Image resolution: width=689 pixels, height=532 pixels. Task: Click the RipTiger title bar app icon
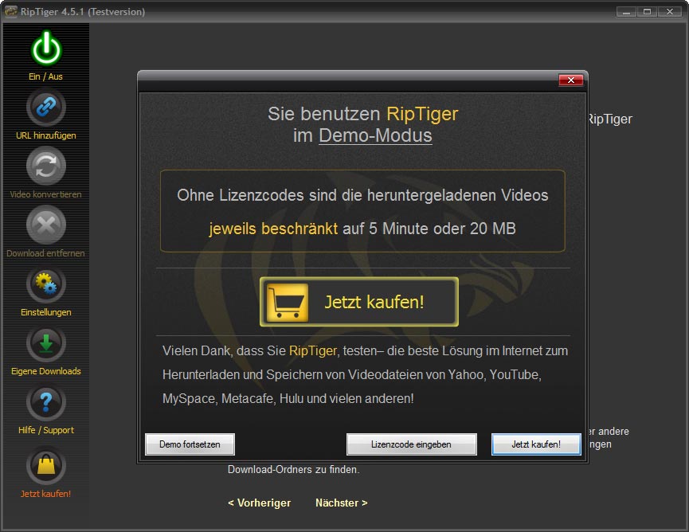pos(10,11)
